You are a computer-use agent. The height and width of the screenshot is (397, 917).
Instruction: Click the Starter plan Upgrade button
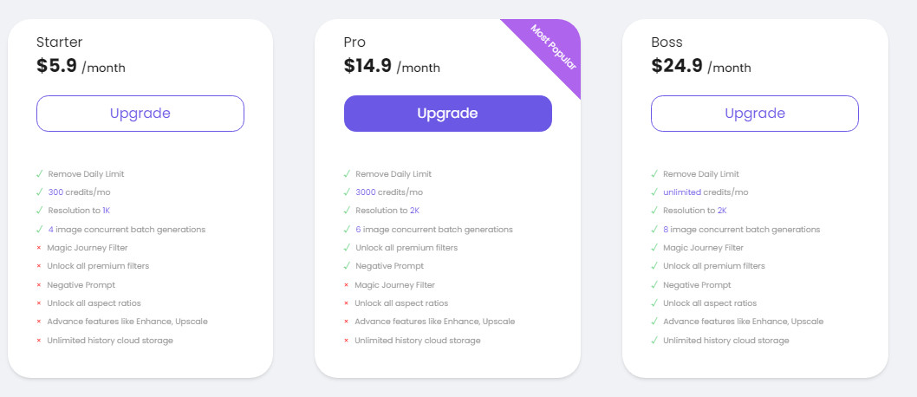[140, 114]
